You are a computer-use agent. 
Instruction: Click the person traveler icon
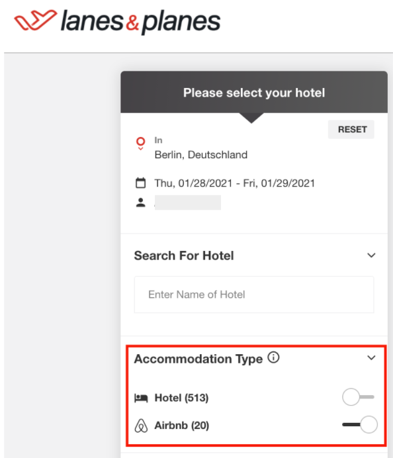click(141, 203)
